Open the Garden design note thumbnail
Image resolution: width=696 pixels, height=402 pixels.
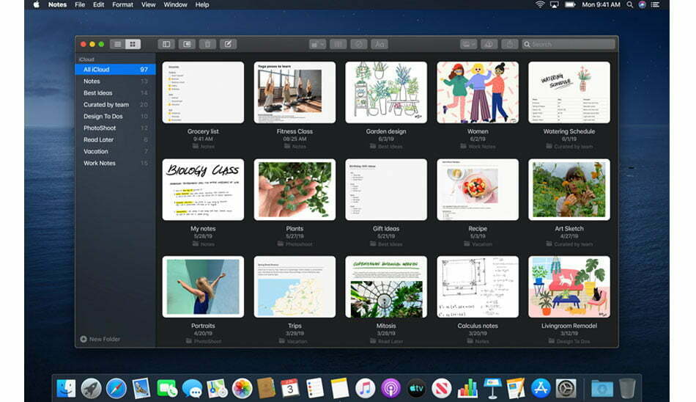click(x=386, y=92)
